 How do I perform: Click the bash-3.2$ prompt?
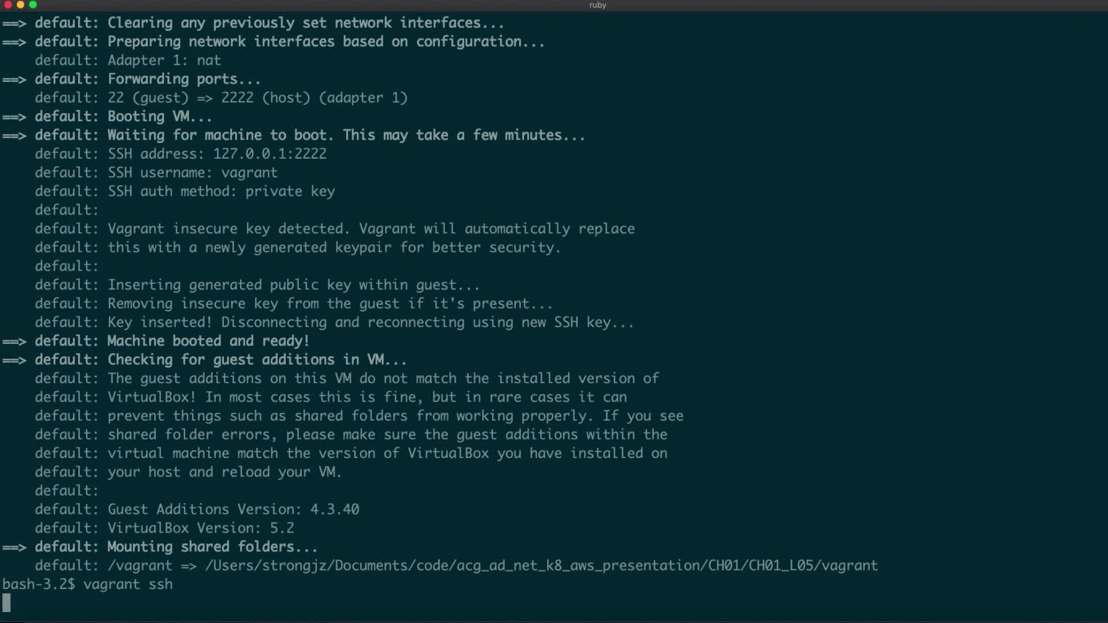[38, 584]
